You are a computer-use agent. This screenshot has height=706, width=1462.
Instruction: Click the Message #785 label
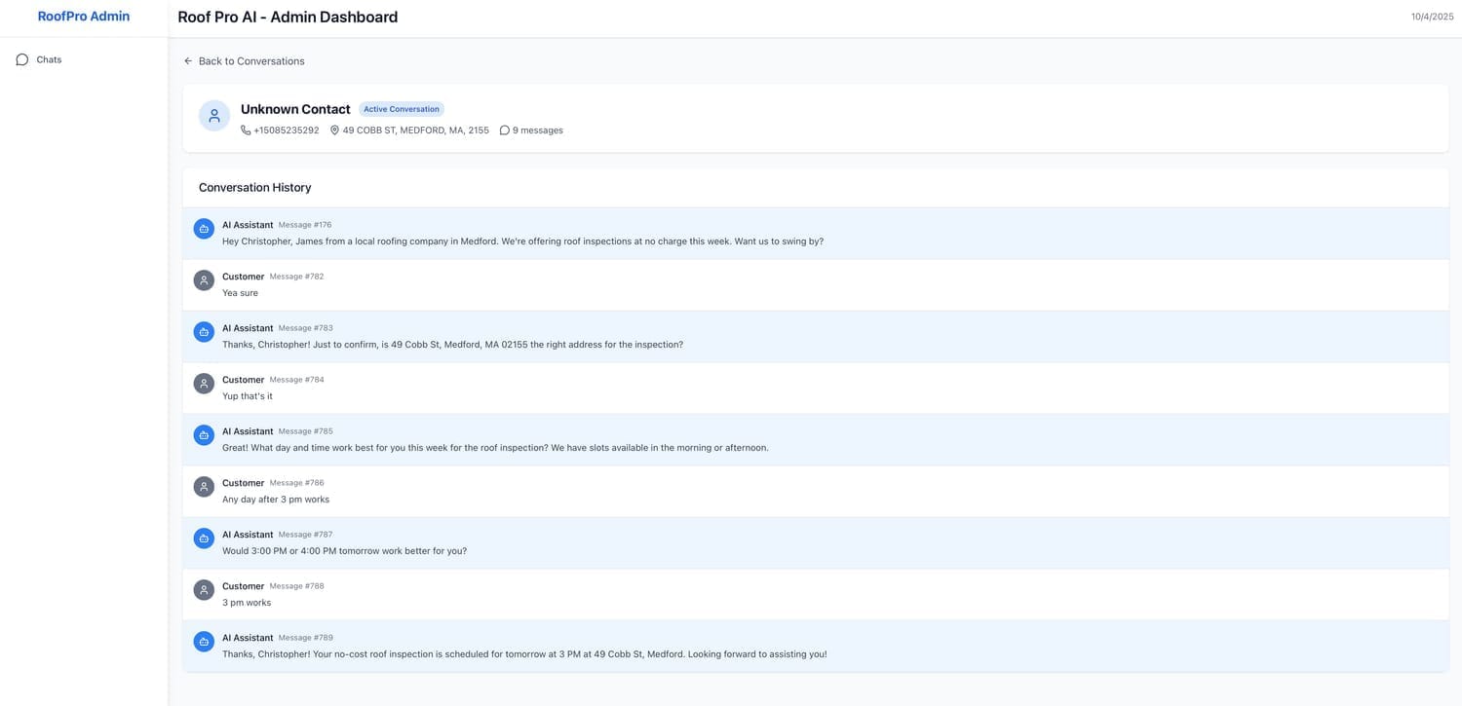pyautogui.click(x=305, y=431)
